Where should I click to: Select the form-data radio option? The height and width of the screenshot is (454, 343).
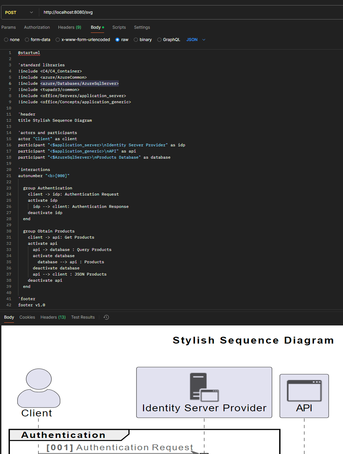(38, 40)
